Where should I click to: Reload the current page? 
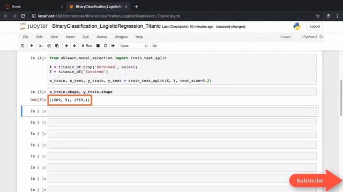[23, 16]
